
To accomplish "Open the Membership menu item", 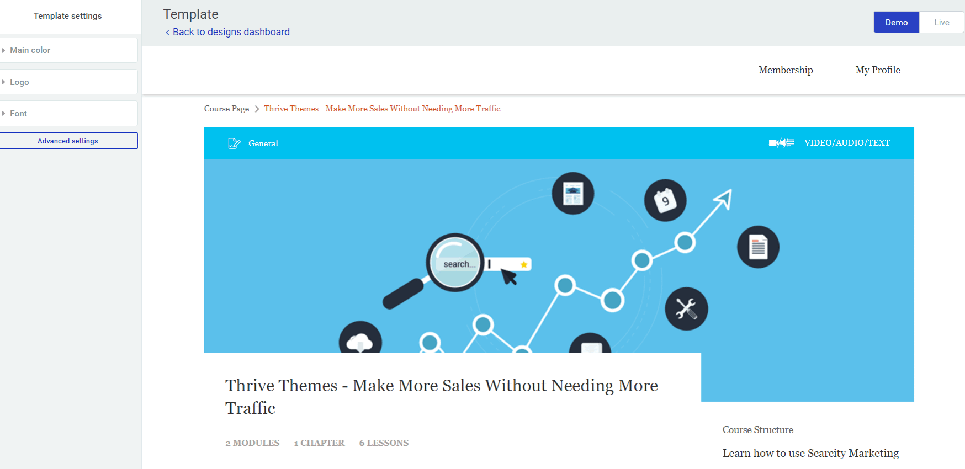I will click(785, 70).
